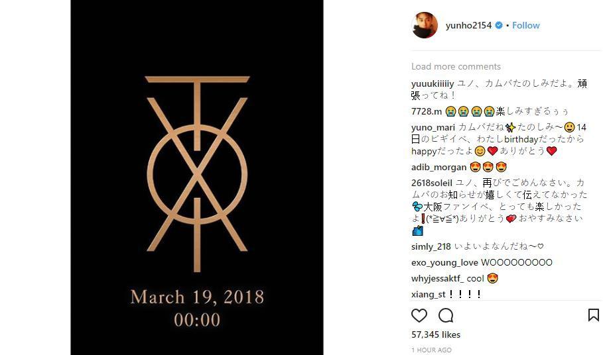Click the TVXQ logo post image

197,177
